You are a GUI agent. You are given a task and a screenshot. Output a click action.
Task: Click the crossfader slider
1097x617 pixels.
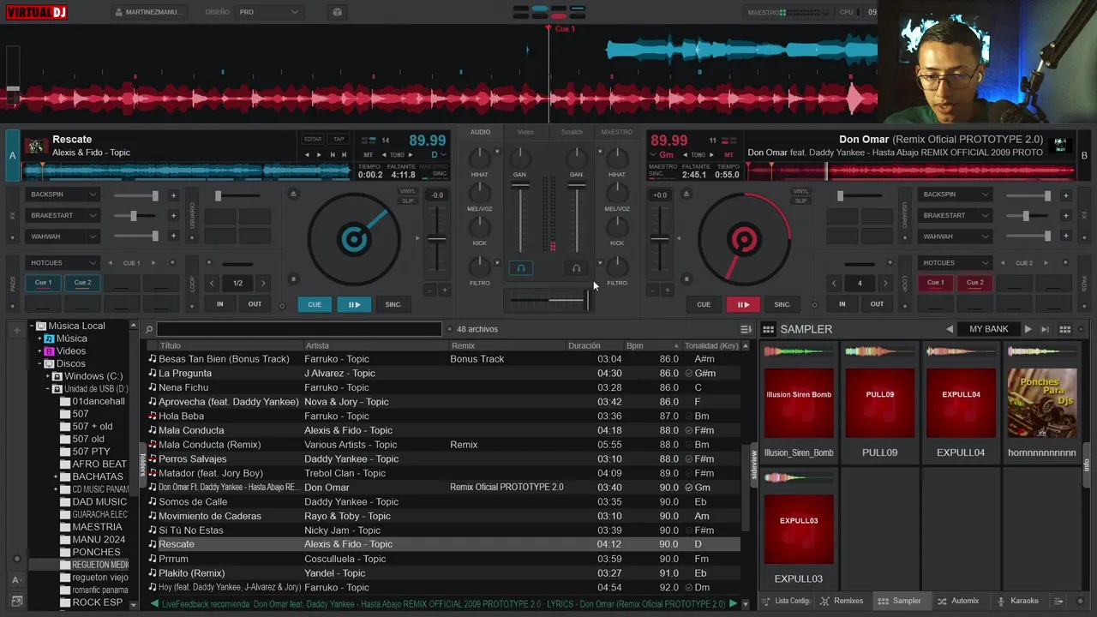[x=548, y=300]
